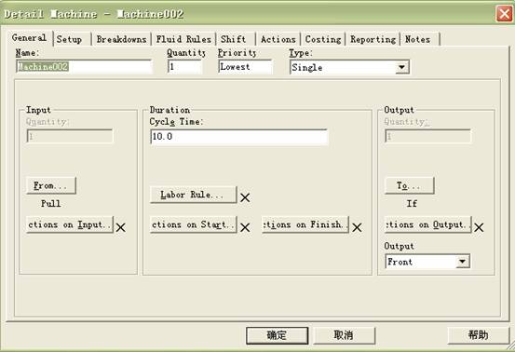The image size is (515, 352).
Task: Click the X mark beside Actions on Start
Action: click(x=245, y=227)
